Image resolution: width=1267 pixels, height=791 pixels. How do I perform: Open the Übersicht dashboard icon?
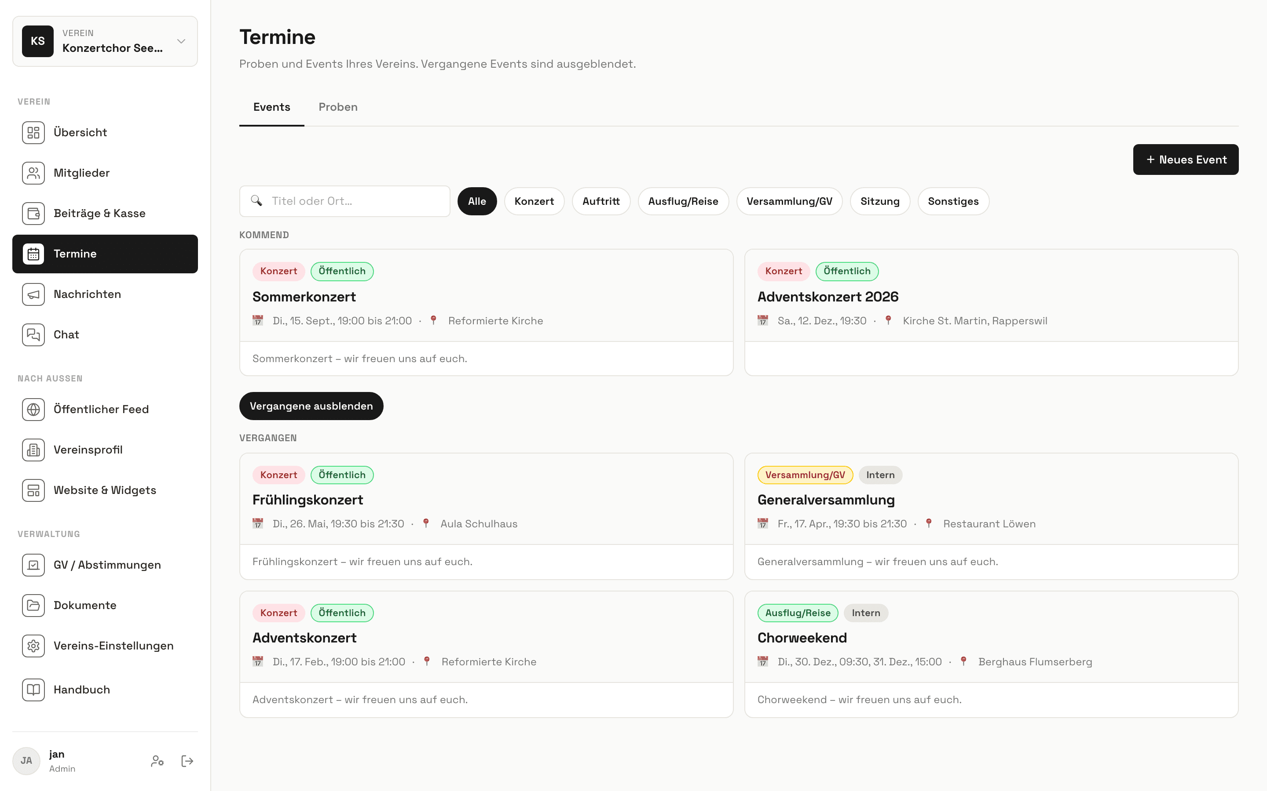pos(33,132)
